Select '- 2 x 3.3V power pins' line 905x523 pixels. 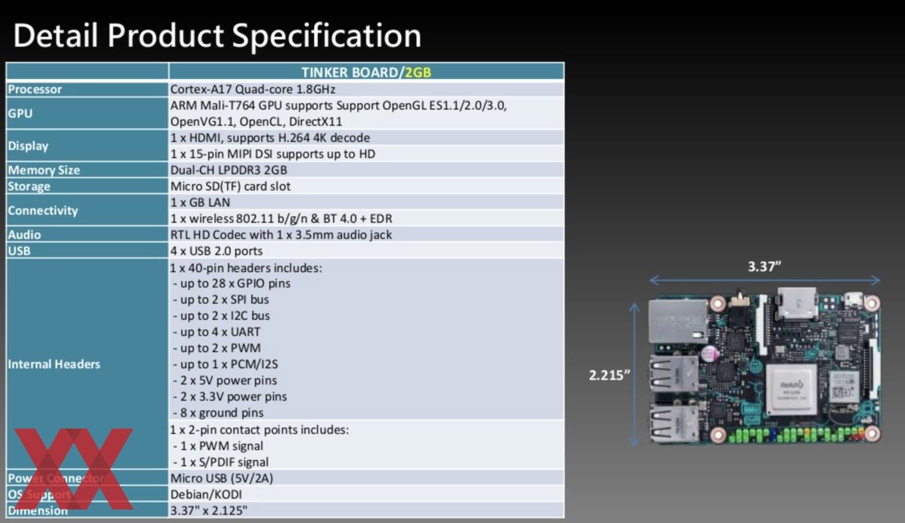pos(230,397)
